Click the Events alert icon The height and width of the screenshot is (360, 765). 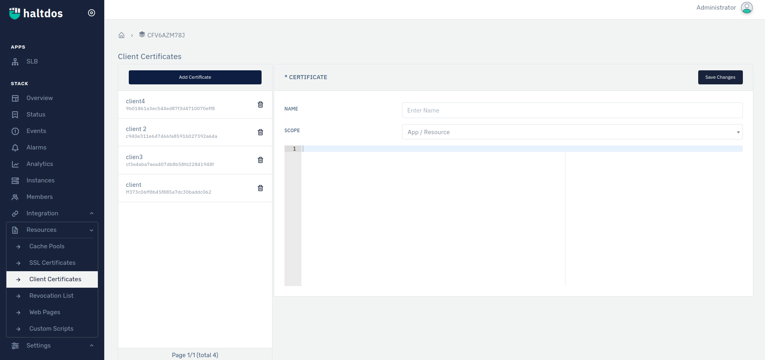(x=15, y=131)
